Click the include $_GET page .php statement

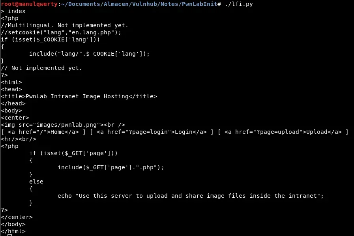[111, 167]
